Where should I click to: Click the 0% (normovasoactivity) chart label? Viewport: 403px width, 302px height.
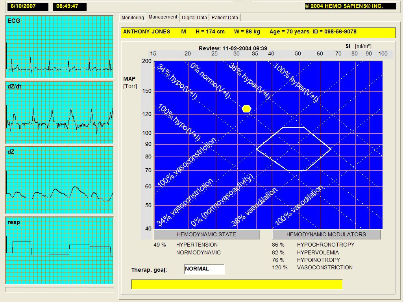tap(222, 200)
